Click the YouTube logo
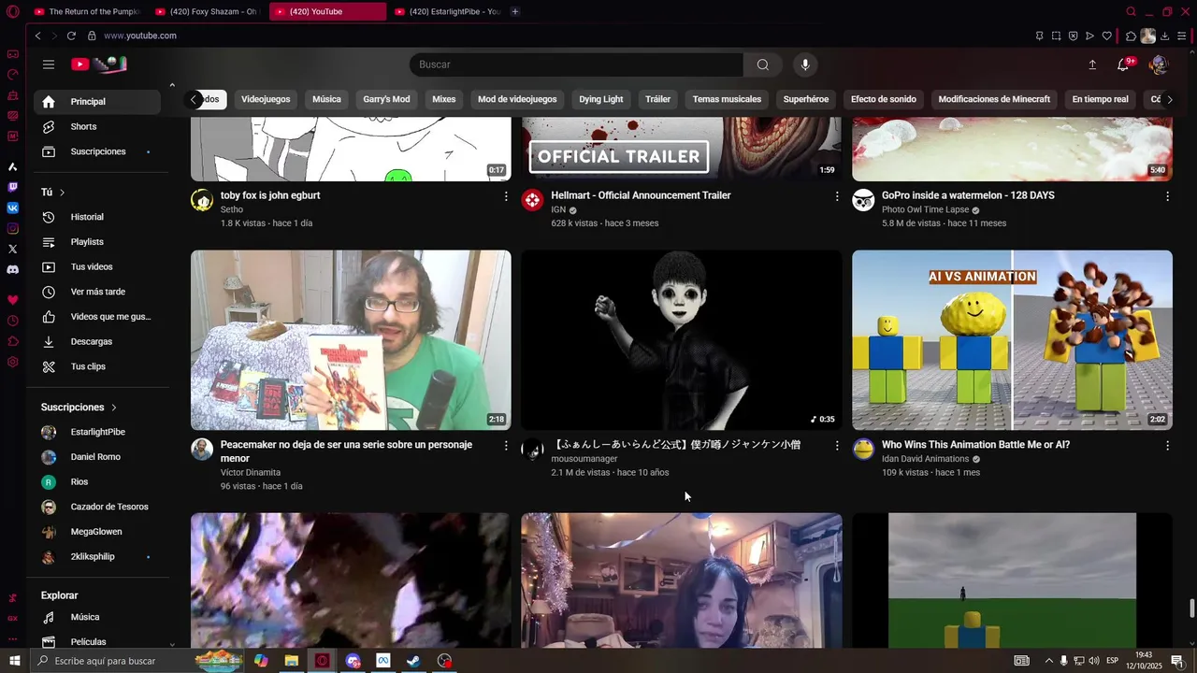The width and height of the screenshot is (1197, 673). pos(98,64)
